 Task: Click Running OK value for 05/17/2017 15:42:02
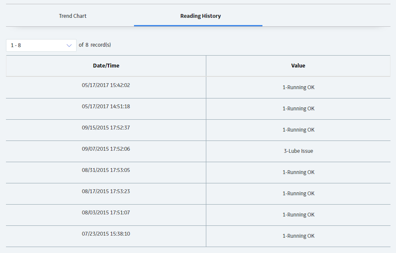click(298, 87)
